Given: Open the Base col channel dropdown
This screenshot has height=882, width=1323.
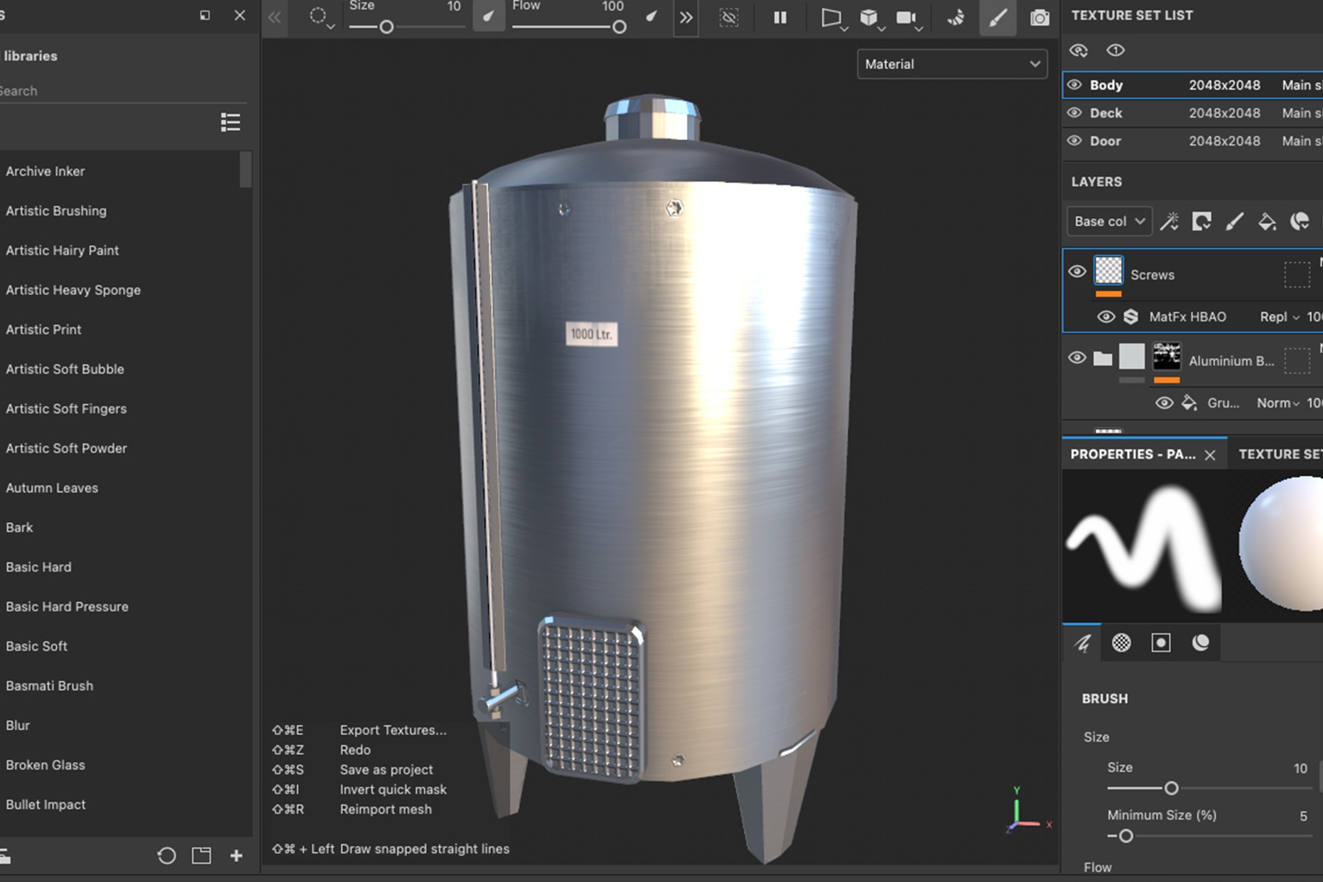Looking at the screenshot, I should [1108, 222].
